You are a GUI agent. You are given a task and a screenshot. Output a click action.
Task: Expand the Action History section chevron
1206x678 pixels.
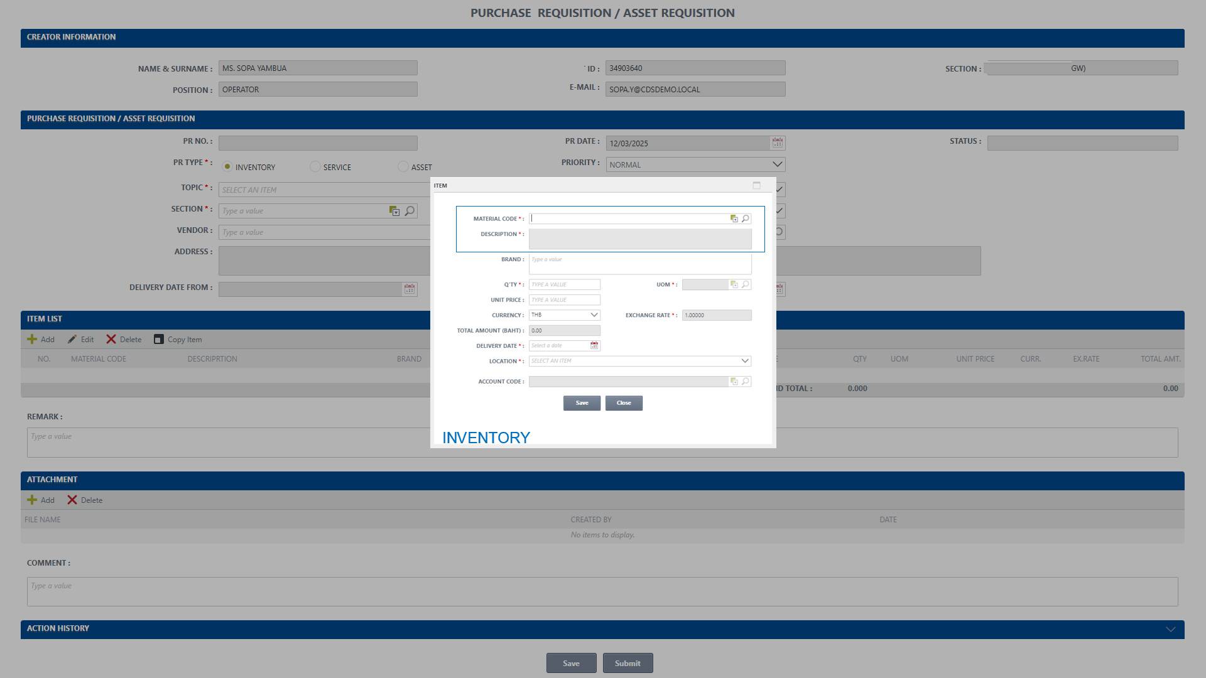[x=1170, y=630]
